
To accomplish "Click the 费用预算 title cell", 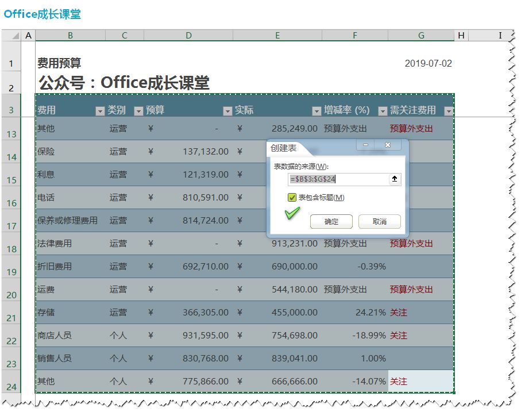I will point(59,63).
